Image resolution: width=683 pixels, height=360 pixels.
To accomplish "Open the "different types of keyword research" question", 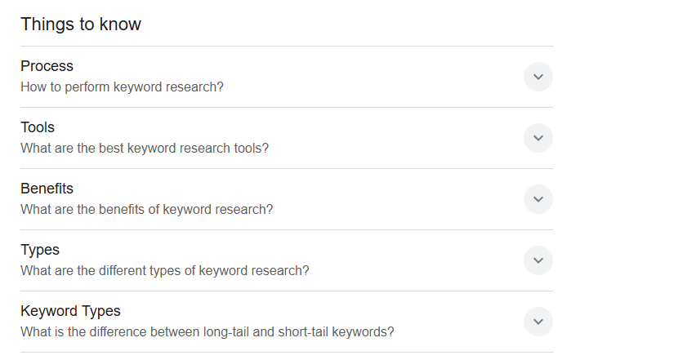I will click(165, 271).
